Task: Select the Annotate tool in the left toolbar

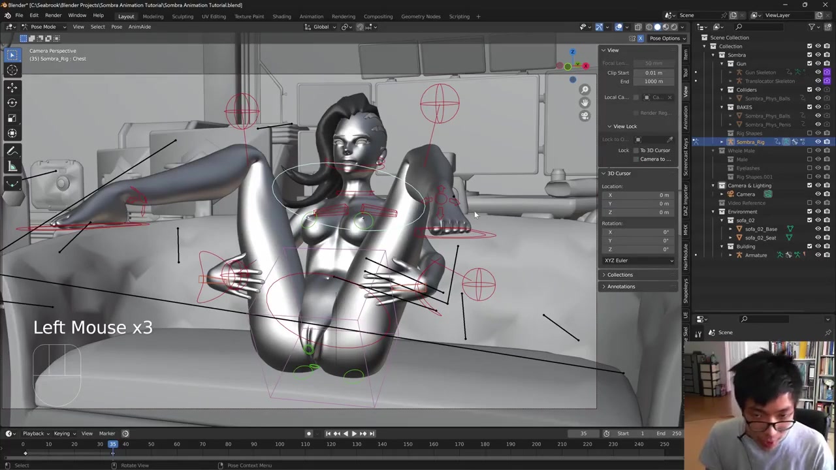Action: tap(12, 151)
